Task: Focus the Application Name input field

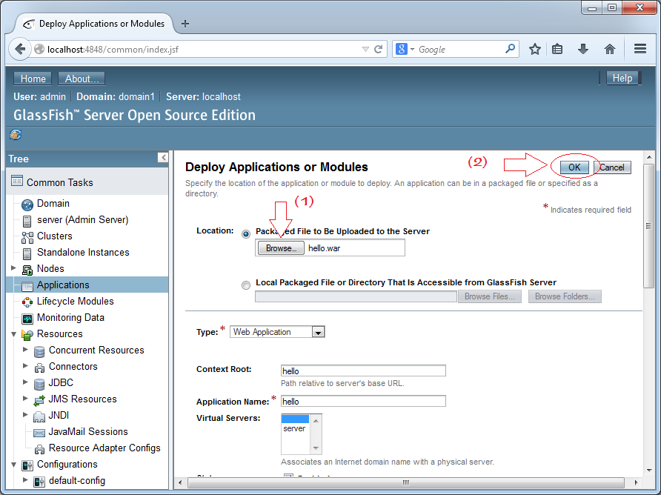Action: [363, 401]
